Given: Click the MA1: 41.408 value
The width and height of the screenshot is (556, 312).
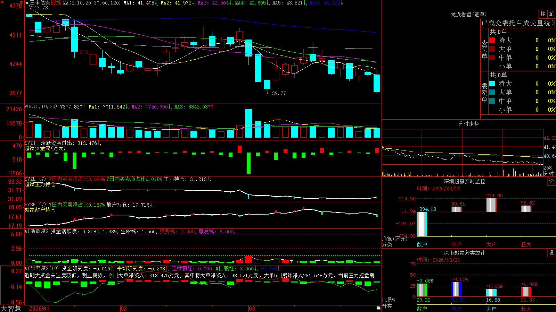Looking at the screenshot, I should tap(139, 3).
